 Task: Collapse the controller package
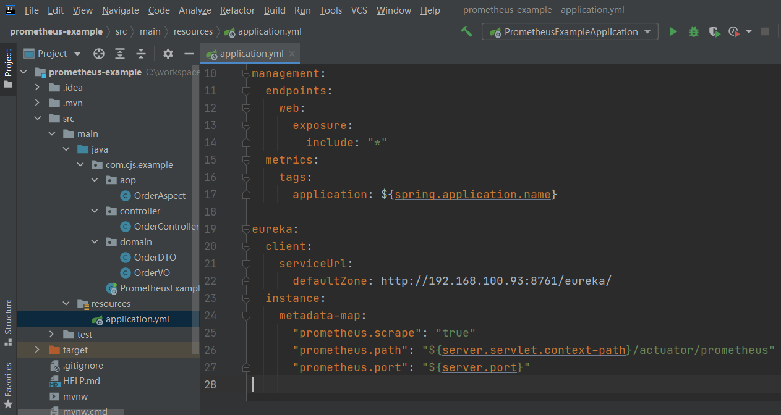click(95, 211)
